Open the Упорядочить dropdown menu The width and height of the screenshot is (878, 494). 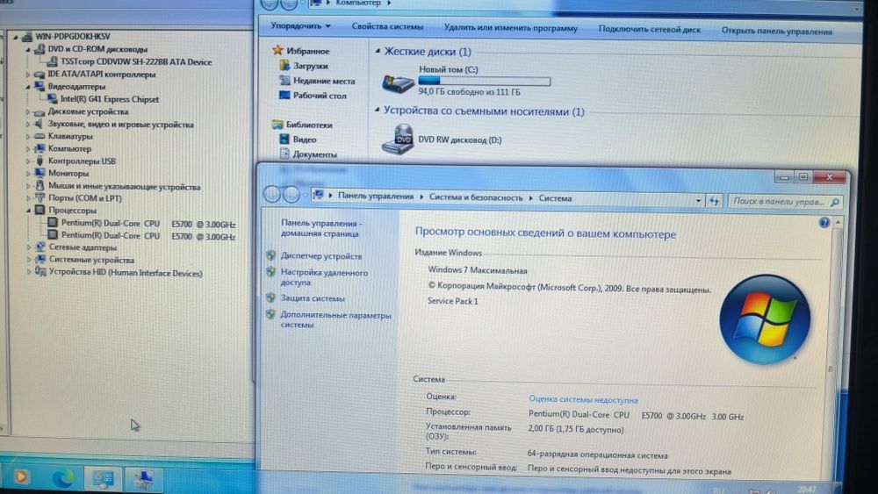(300, 25)
